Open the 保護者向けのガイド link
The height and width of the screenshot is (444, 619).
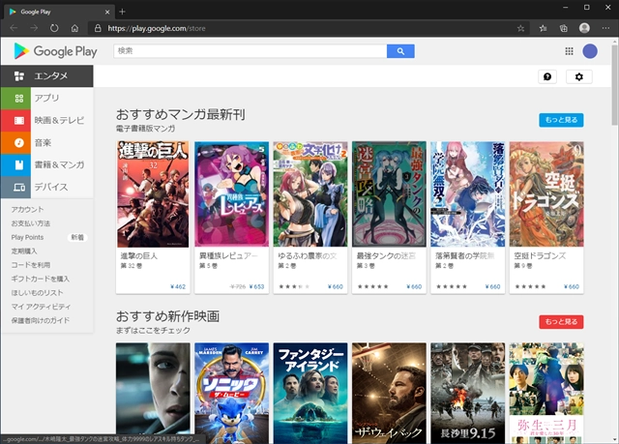41,320
